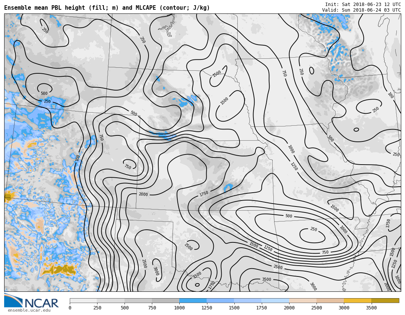The image size is (405, 315).
Task: Open the ensemble.ucar.edu link
Action: (x=29, y=311)
